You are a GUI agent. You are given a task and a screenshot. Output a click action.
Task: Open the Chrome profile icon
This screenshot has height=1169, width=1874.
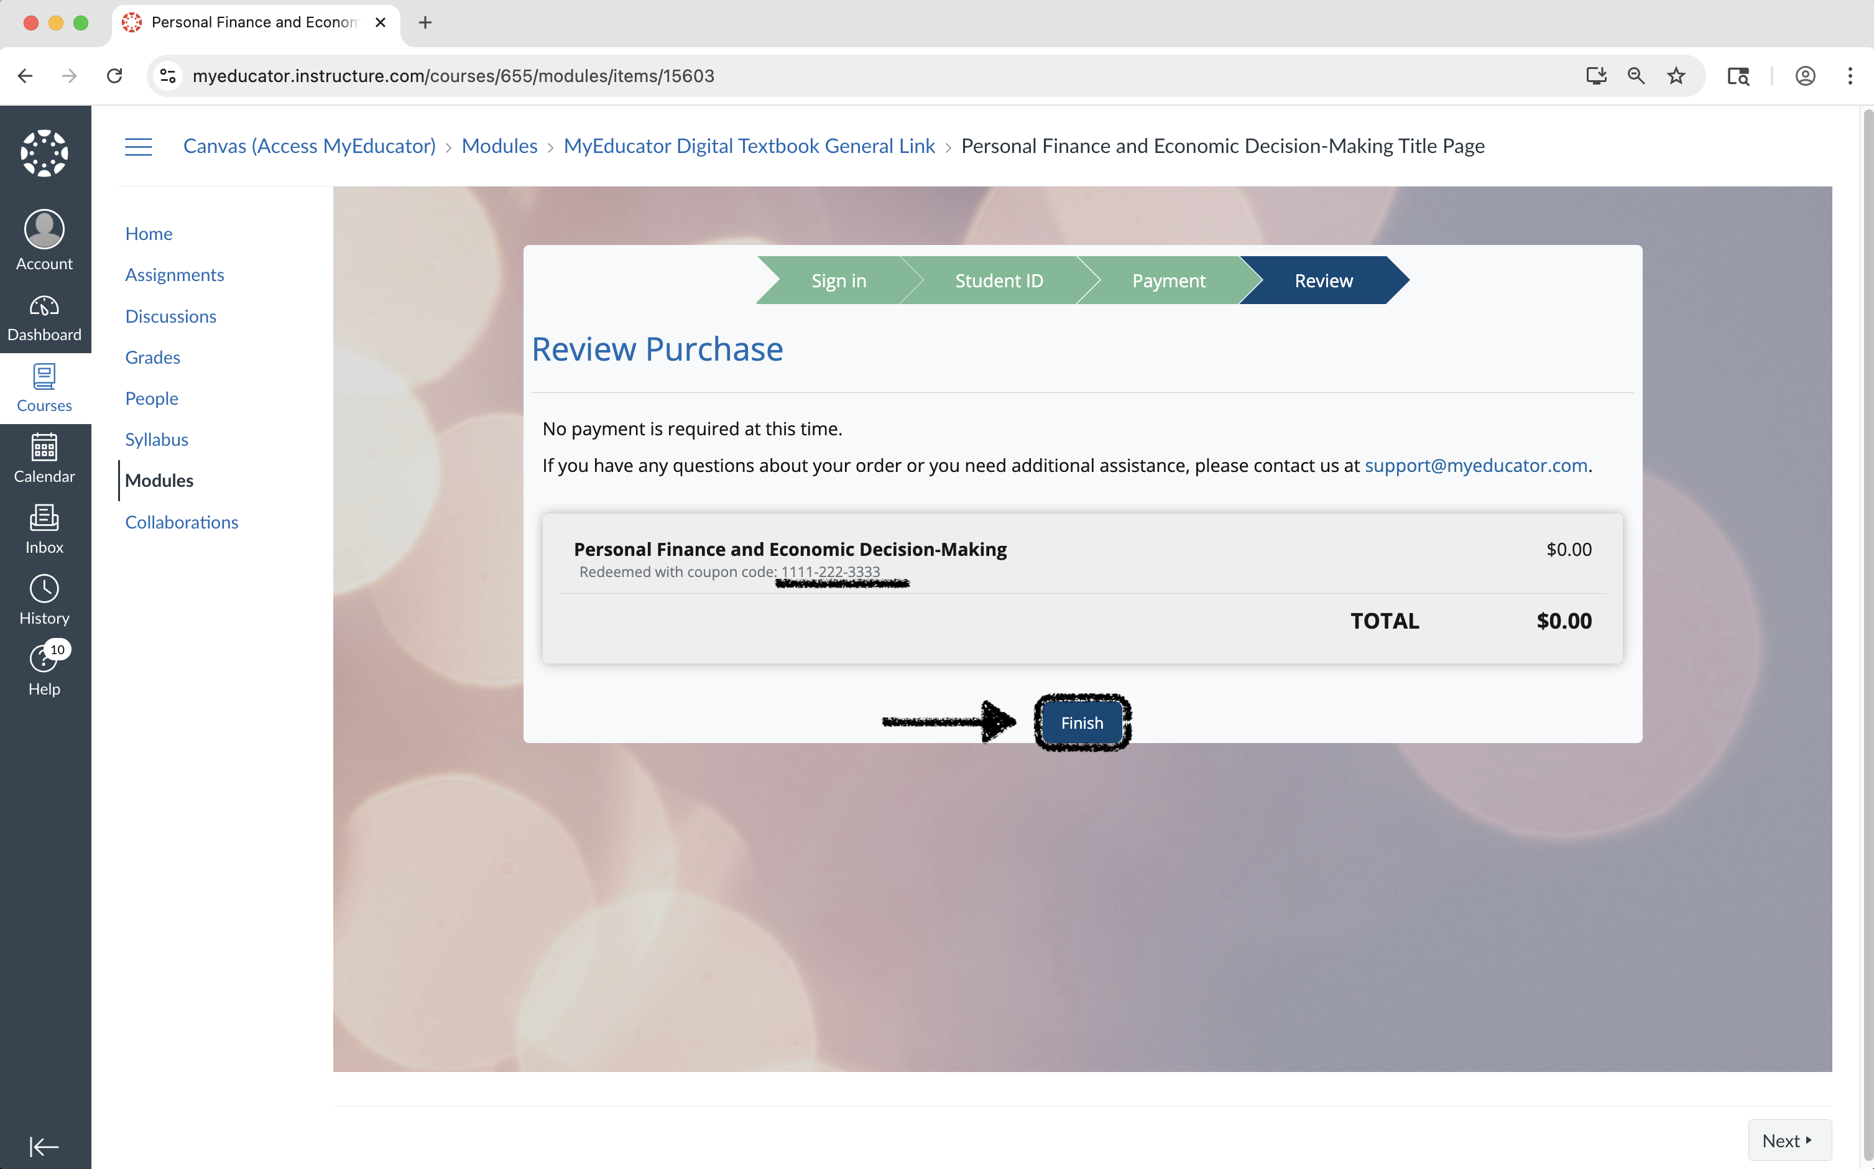1804,76
